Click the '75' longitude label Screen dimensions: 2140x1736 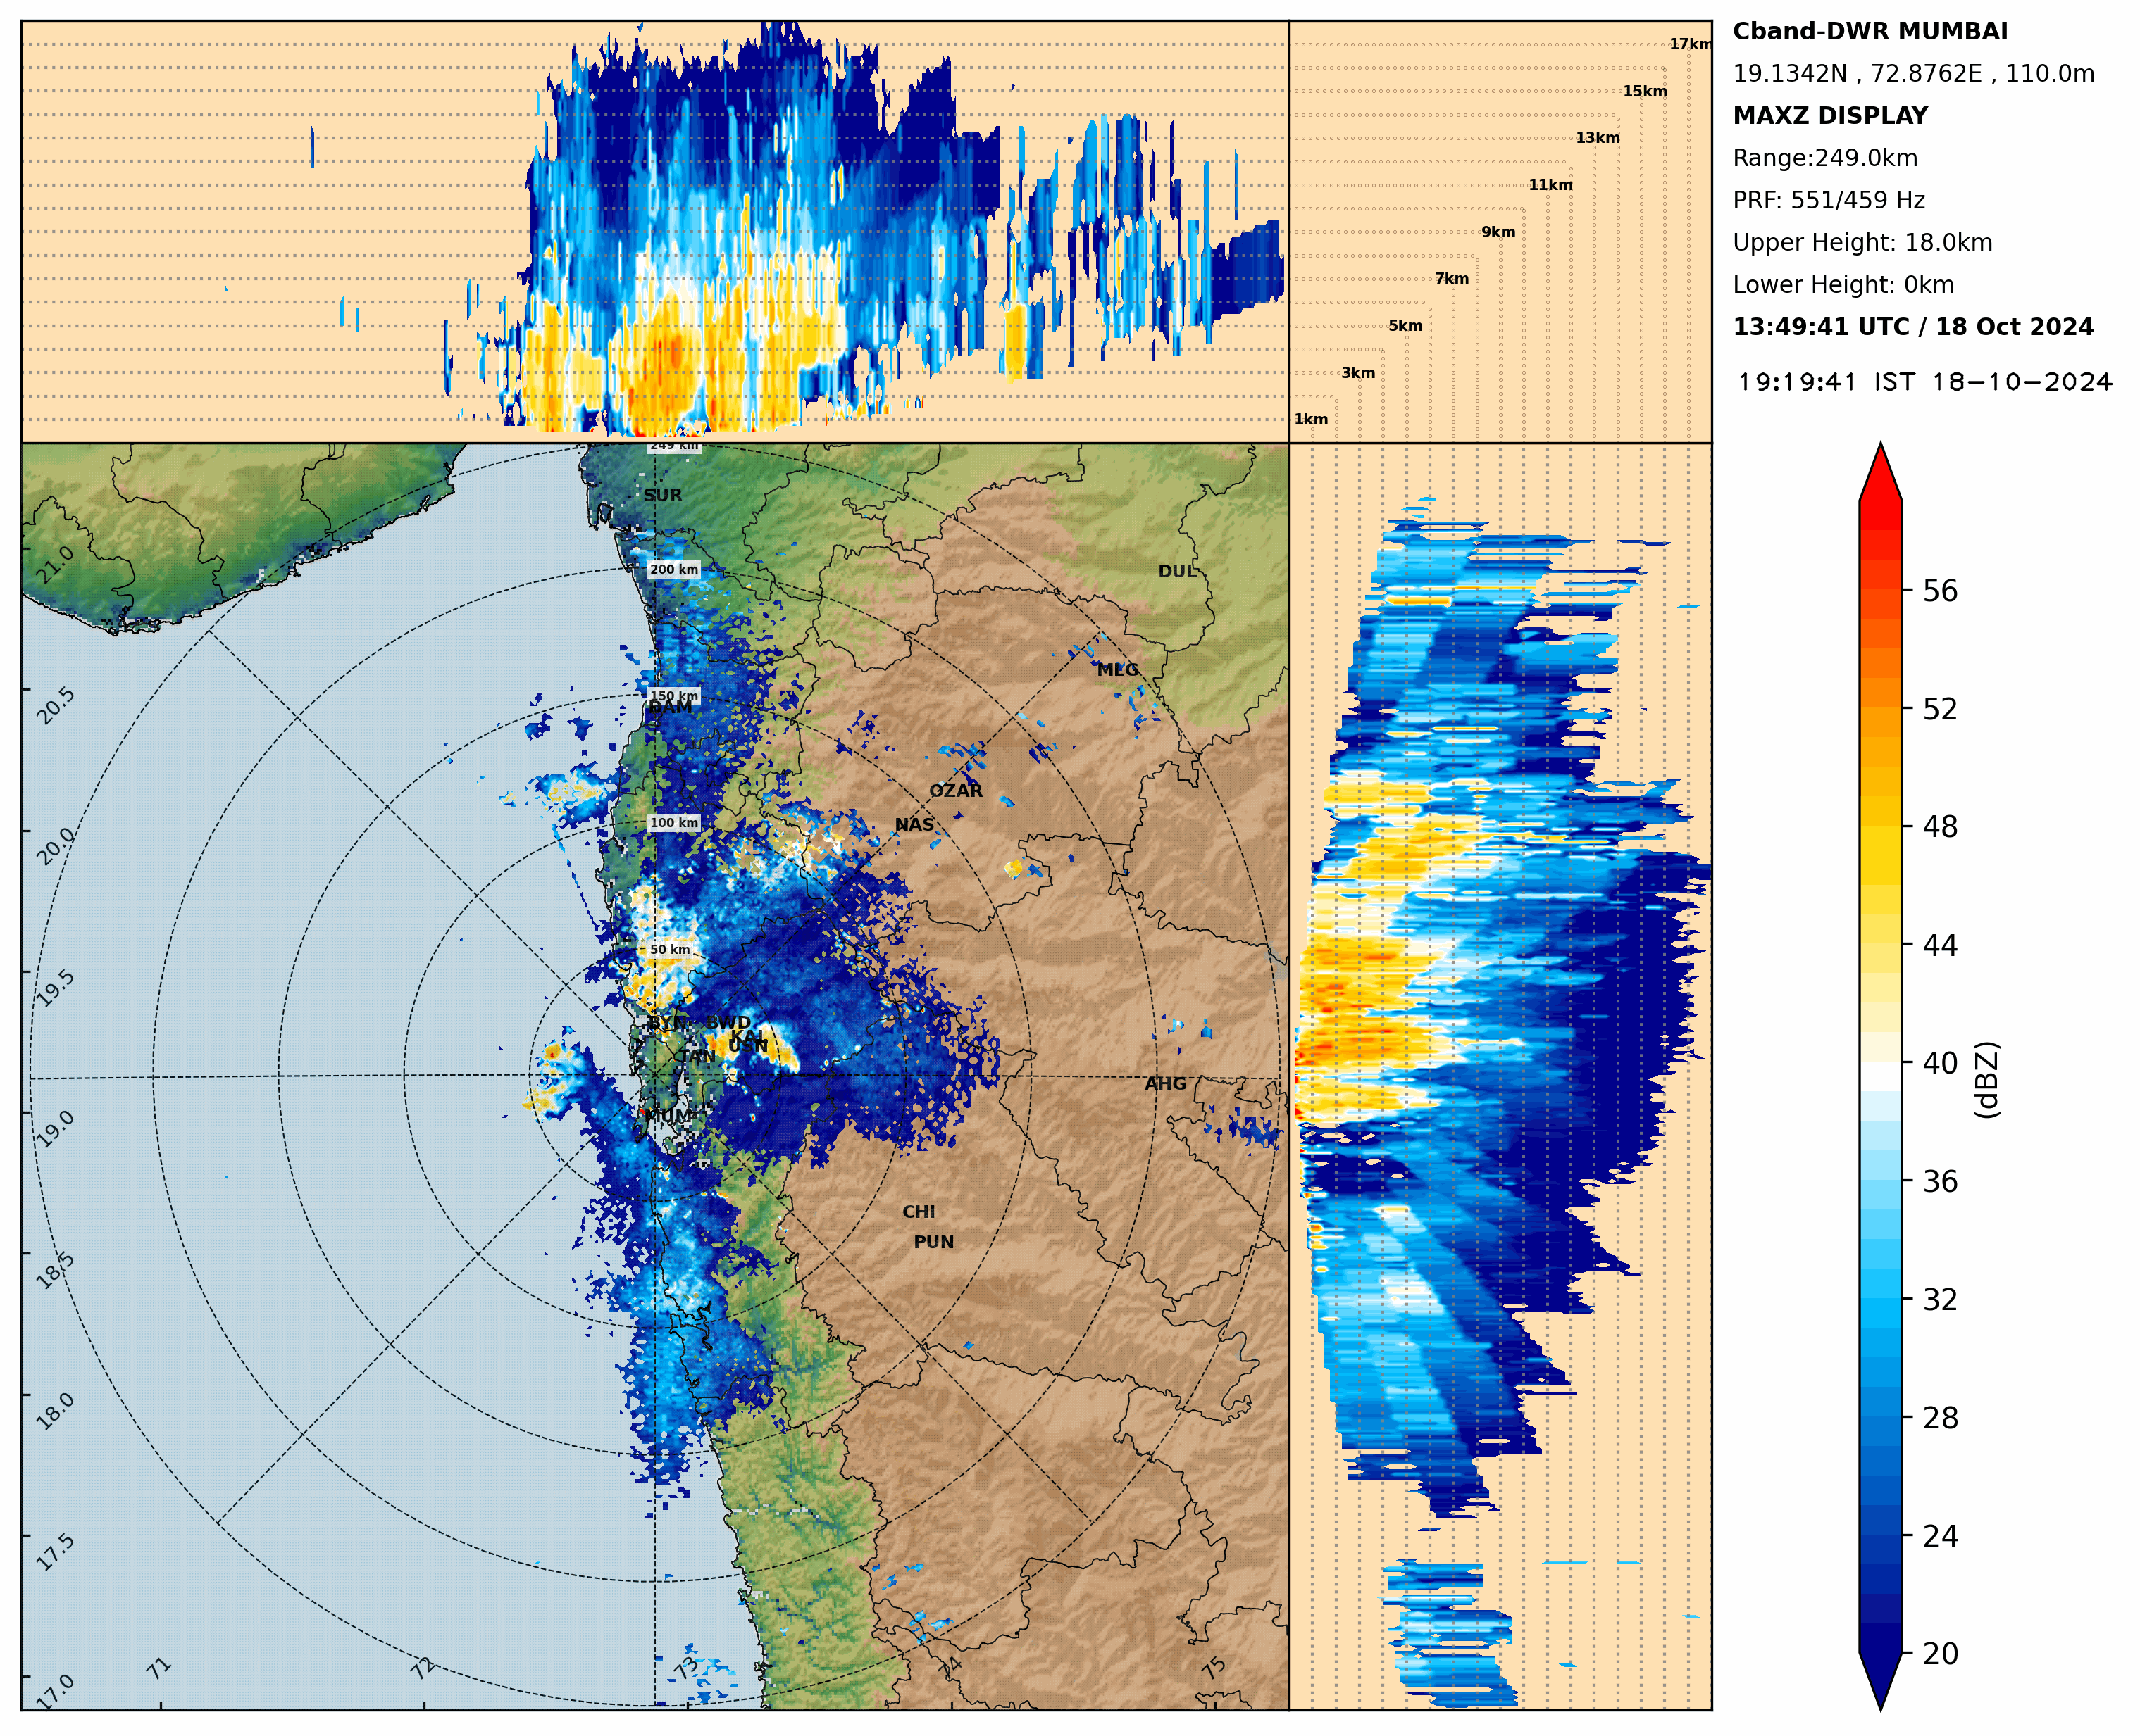point(1212,1668)
